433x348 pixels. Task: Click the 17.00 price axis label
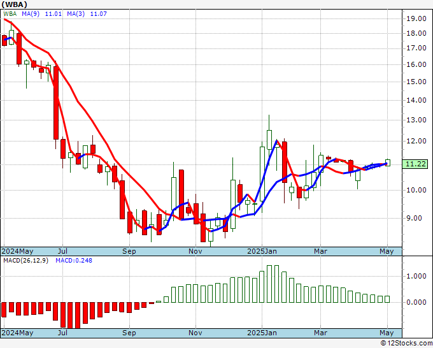(416, 48)
